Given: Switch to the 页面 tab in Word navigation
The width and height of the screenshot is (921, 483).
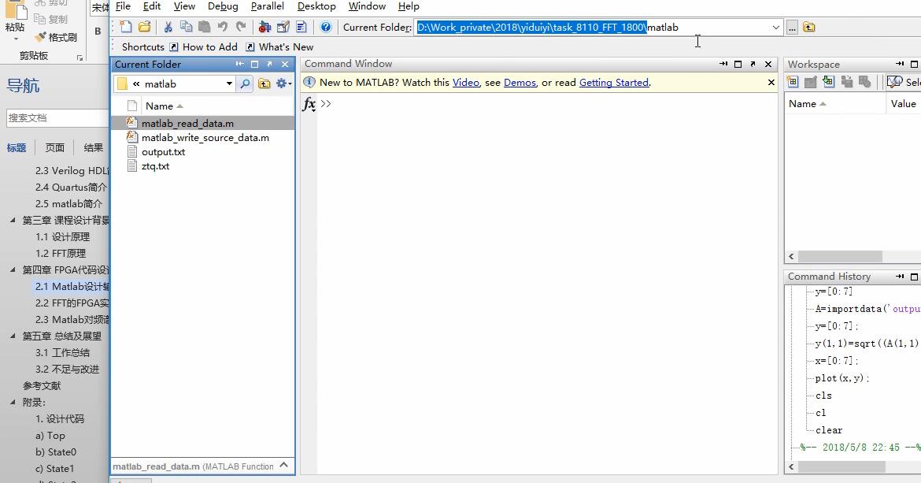Looking at the screenshot, I should tap(54, 147).
